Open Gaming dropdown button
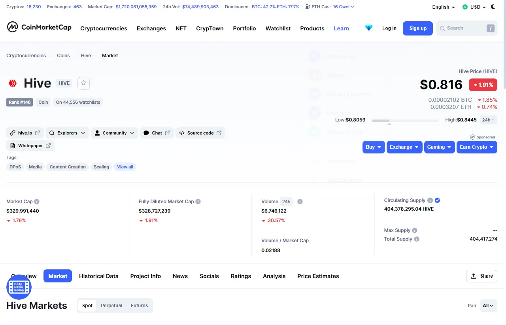Viewport: 506px width, 325px height. pos(440,147)
